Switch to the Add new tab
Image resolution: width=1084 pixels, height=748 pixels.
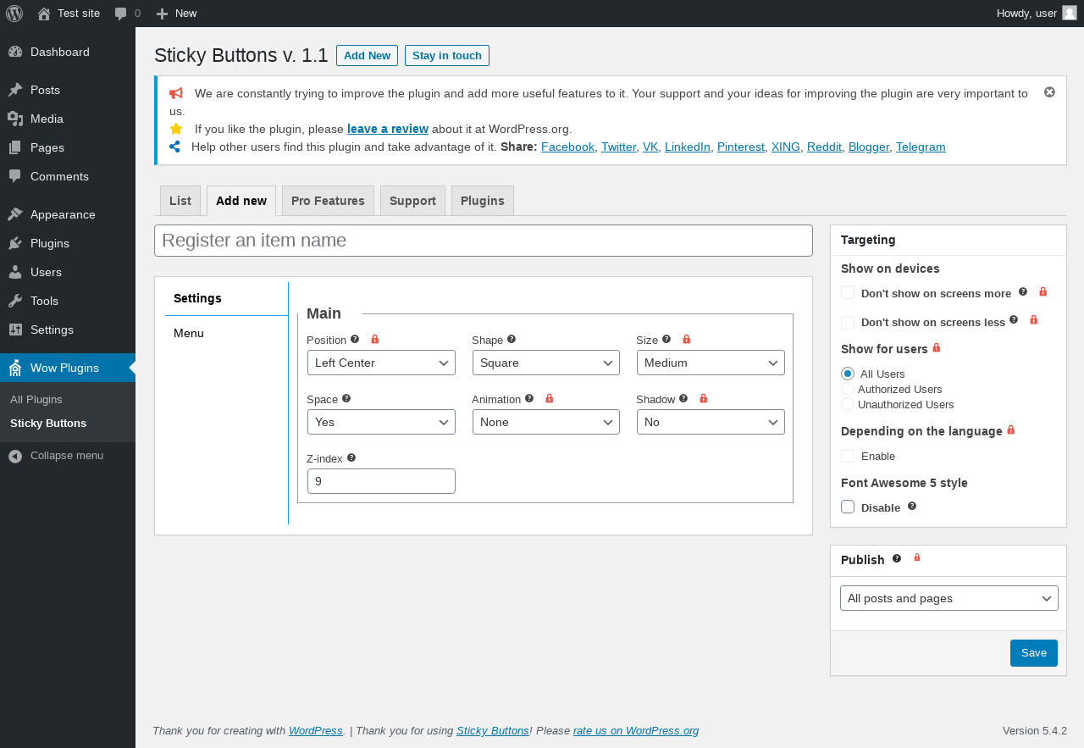241,201
